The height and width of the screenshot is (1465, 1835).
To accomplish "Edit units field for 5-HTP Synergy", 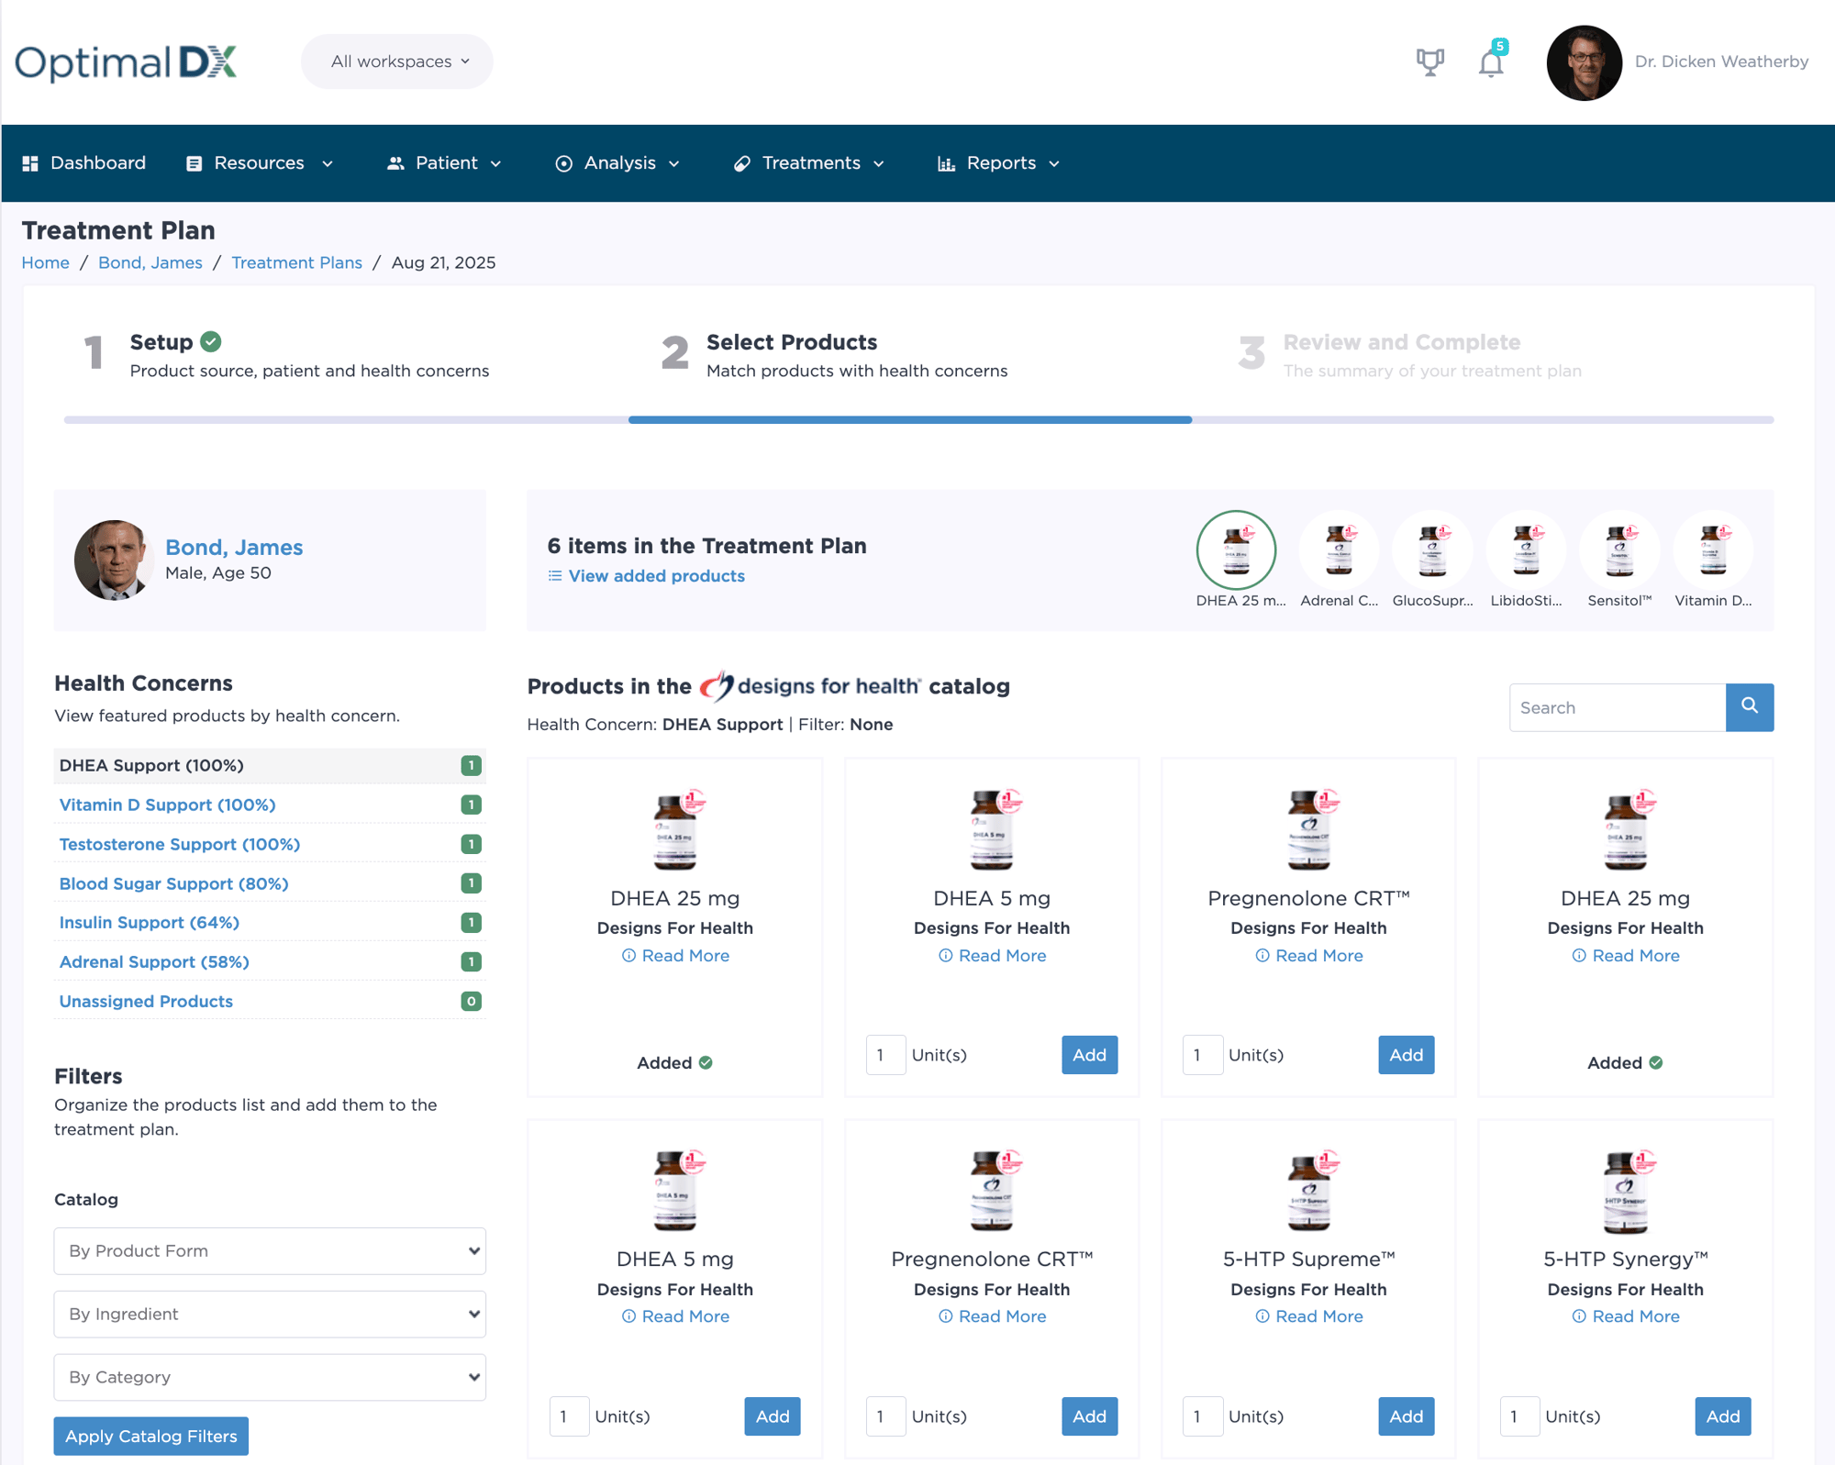I will (x=1518, y=1416).
